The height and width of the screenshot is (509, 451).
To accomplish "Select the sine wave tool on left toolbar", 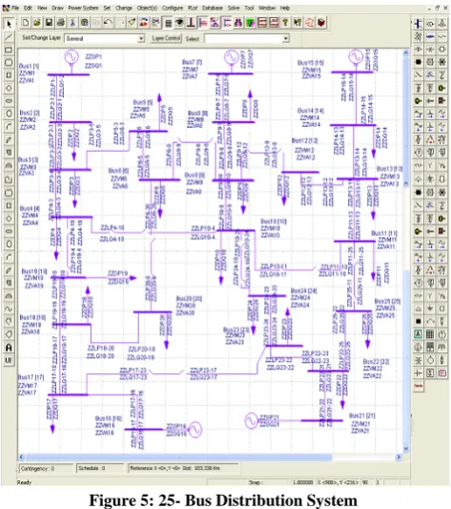I will 9,308.
